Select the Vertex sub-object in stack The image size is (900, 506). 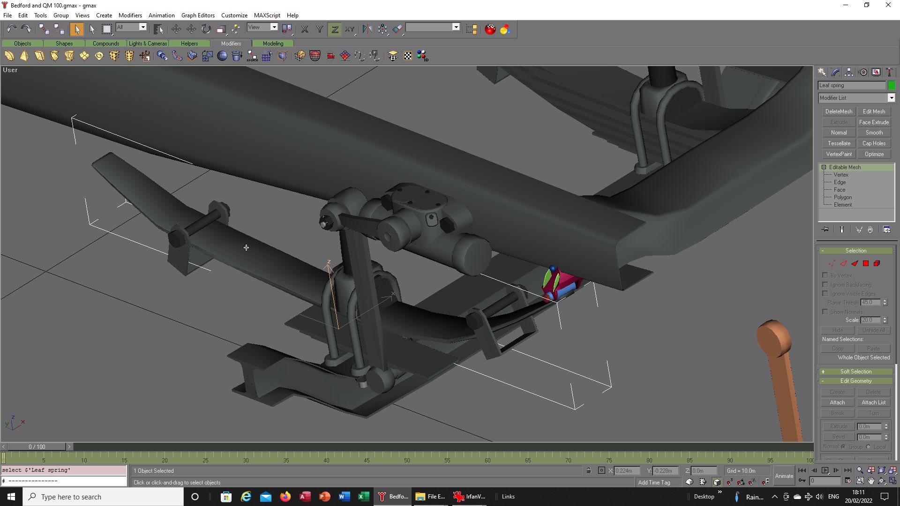point(841,175)
